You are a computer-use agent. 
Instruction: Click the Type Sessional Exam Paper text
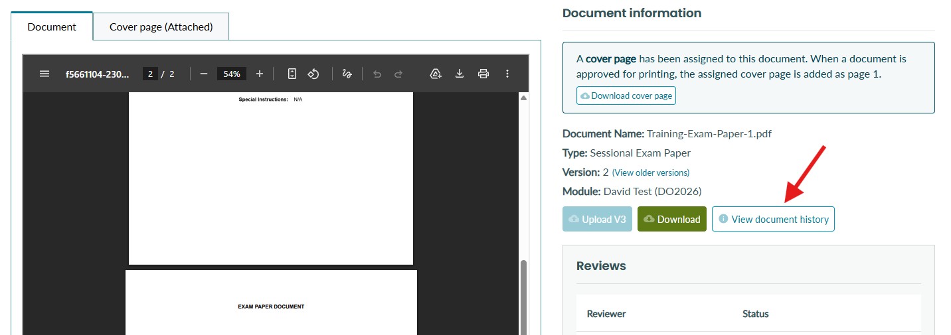[626, 153]
